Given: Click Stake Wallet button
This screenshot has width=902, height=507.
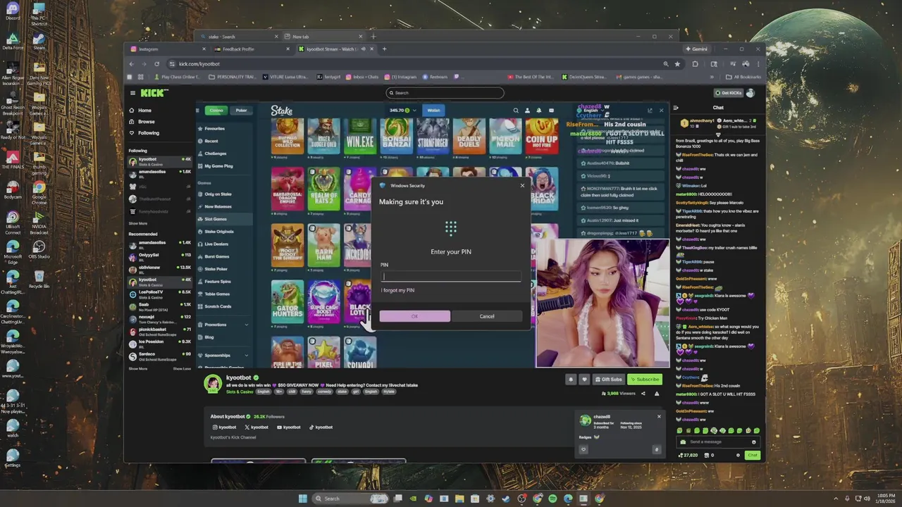Looking at the screenshot, I should point(433,110).
